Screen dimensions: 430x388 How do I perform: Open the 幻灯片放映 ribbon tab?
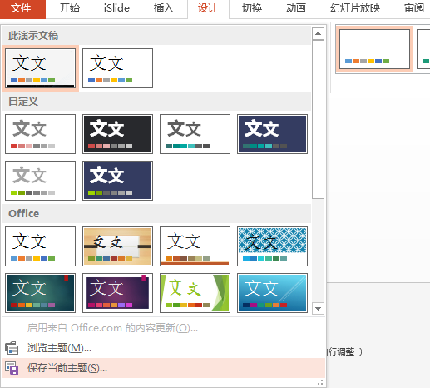click(x=355, y=8)
